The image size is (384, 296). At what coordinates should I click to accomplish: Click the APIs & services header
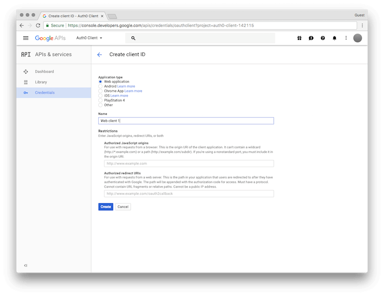tap(53, 54)
